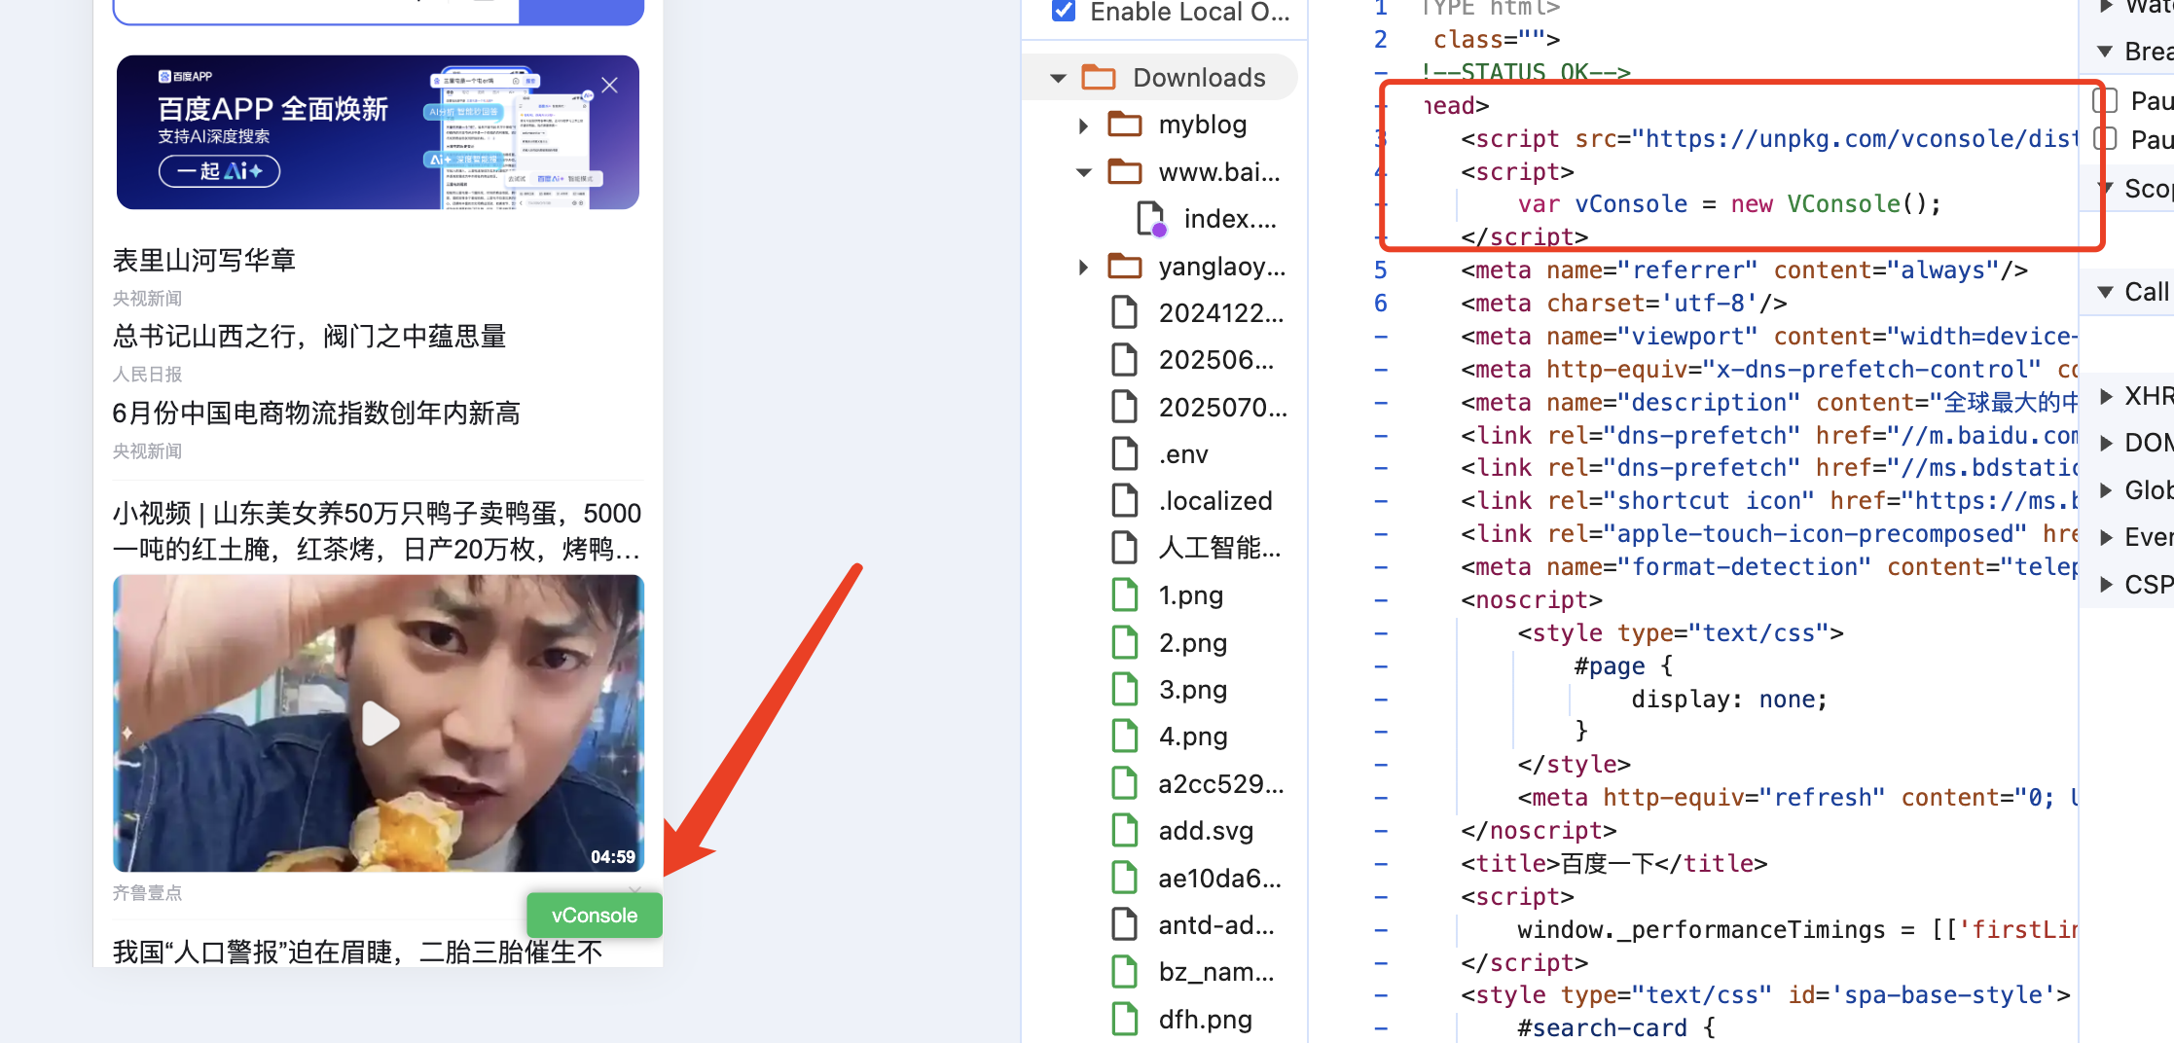Expand the myblog folder
Viewport: 2174px width, 1043px height.
click(1083, 126)
